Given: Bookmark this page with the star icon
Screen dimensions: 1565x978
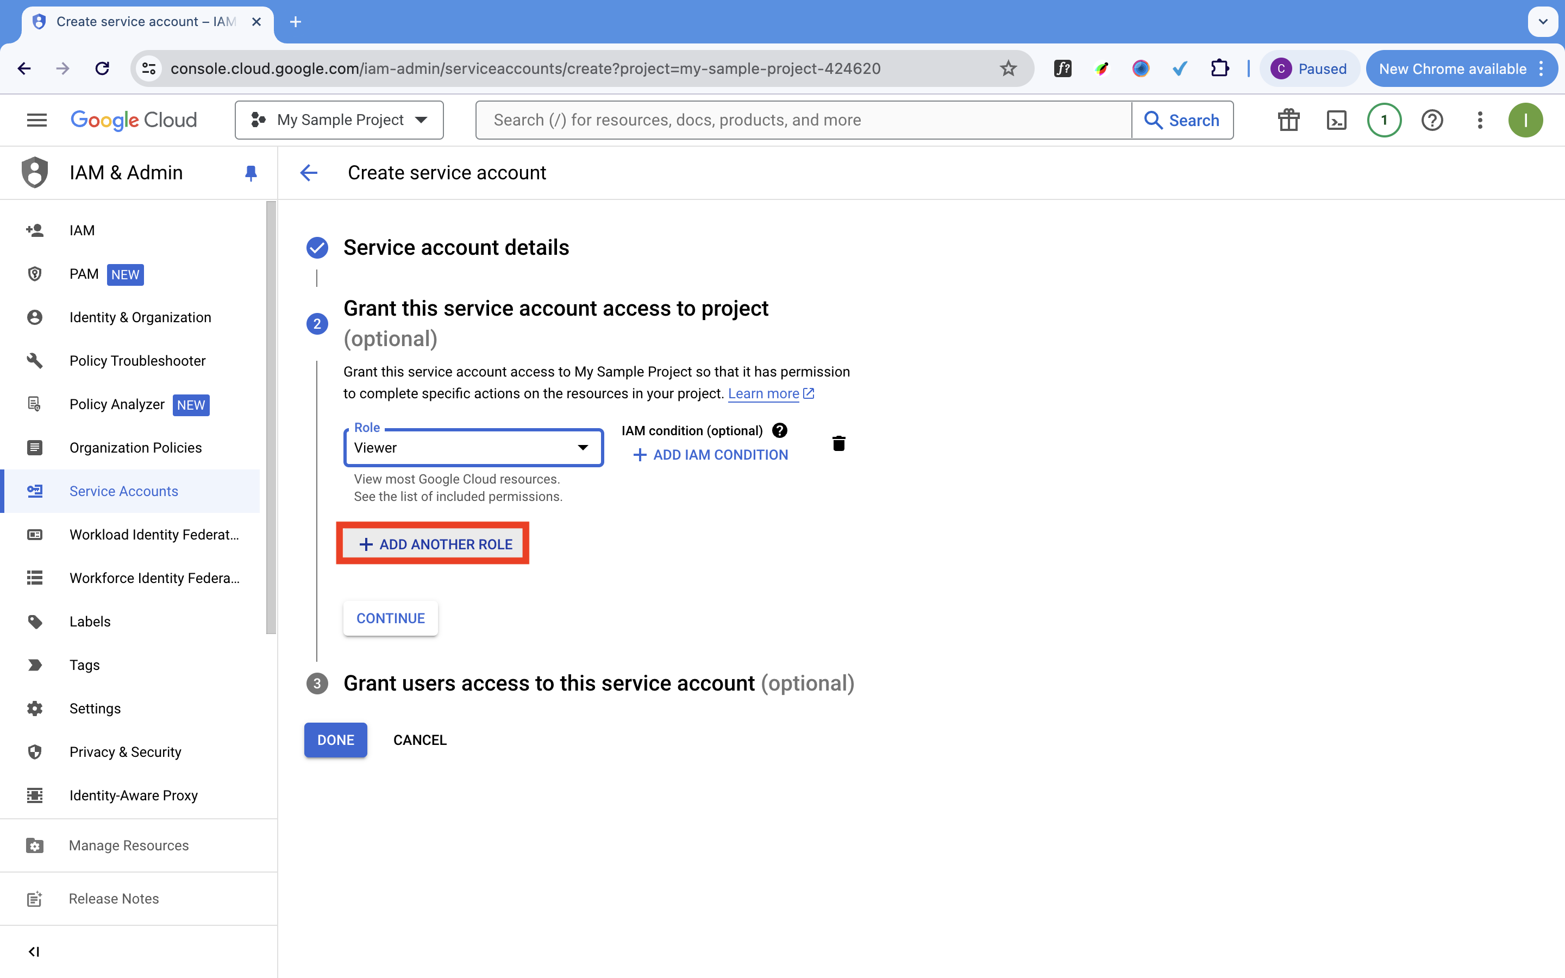Looking at the screenshot, I should click(1008, 68).
